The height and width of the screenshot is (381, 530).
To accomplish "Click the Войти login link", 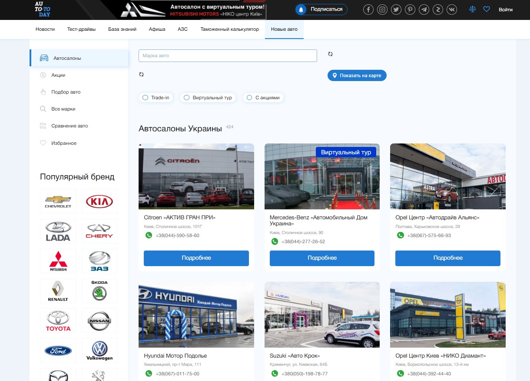I will coord(506,10).
